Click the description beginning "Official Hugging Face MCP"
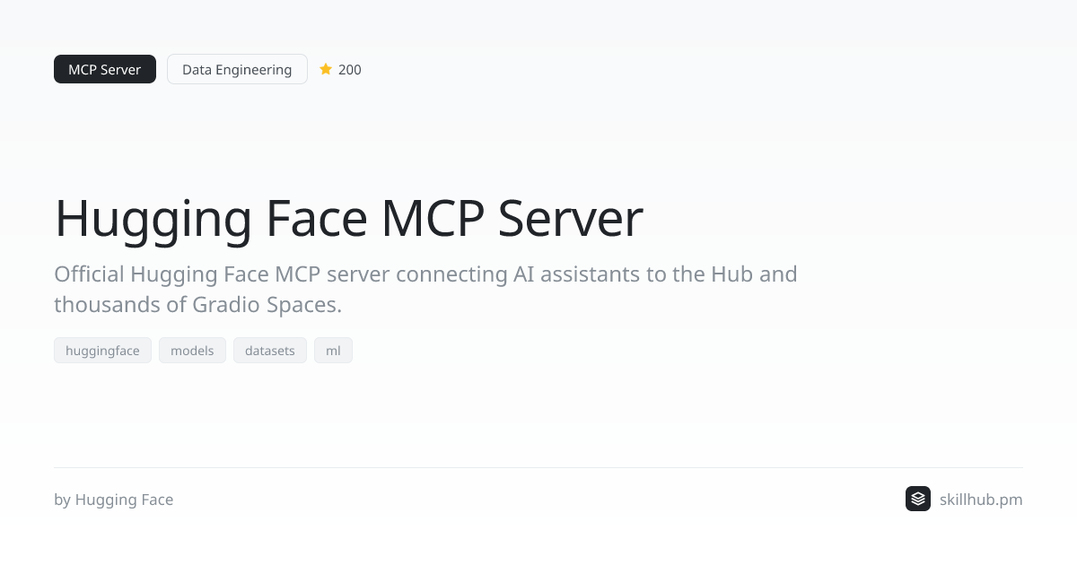The width and height of the screenshot is (1077, 565). 425,289
